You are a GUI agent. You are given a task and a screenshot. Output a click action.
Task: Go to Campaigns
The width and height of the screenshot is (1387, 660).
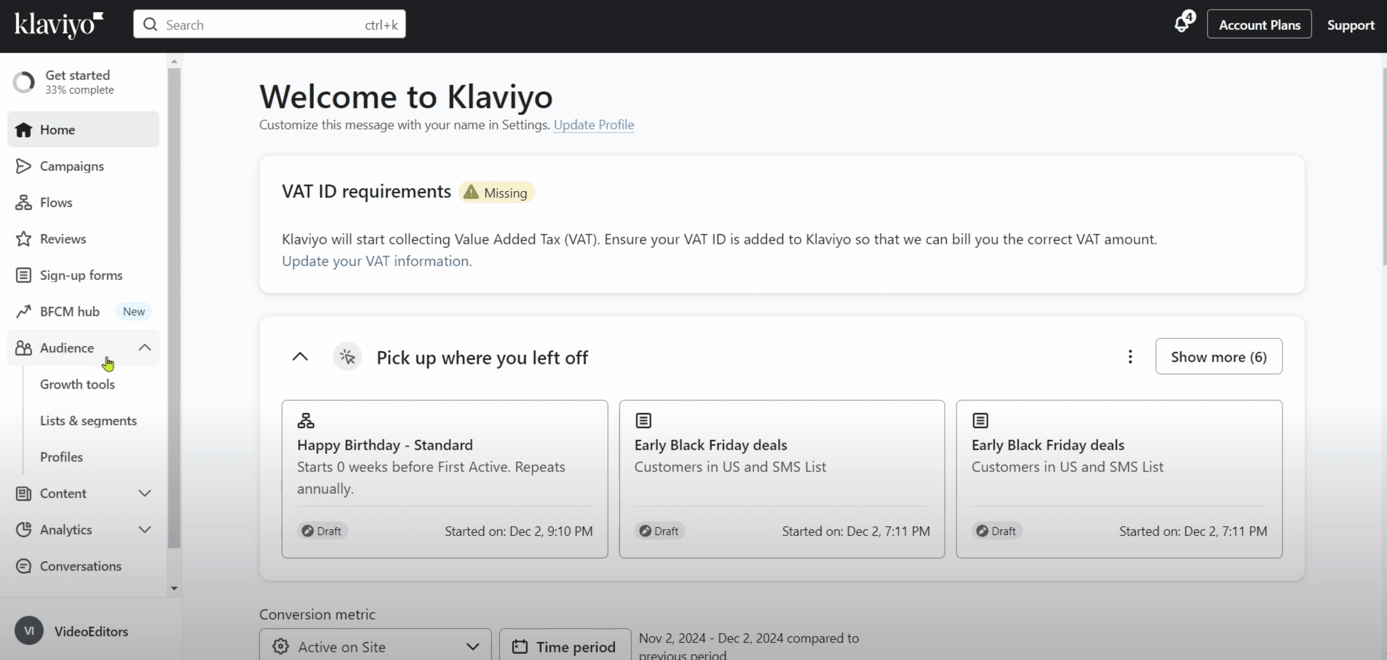click(83, 166)
